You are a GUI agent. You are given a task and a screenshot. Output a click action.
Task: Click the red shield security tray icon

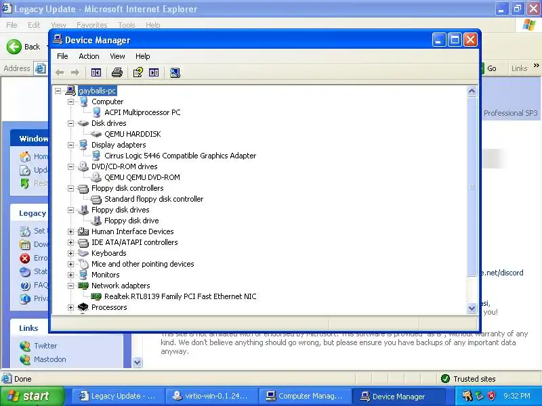492,396
